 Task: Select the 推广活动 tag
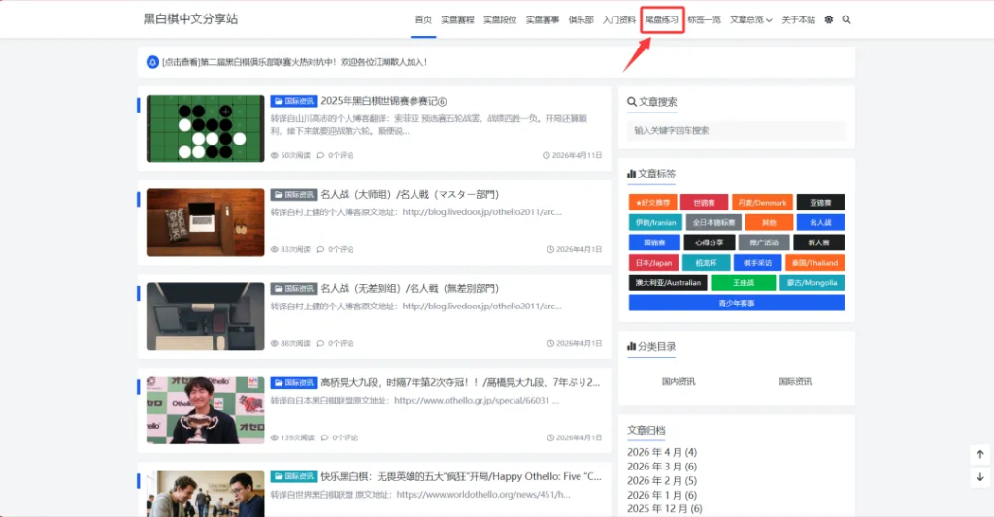765,242
